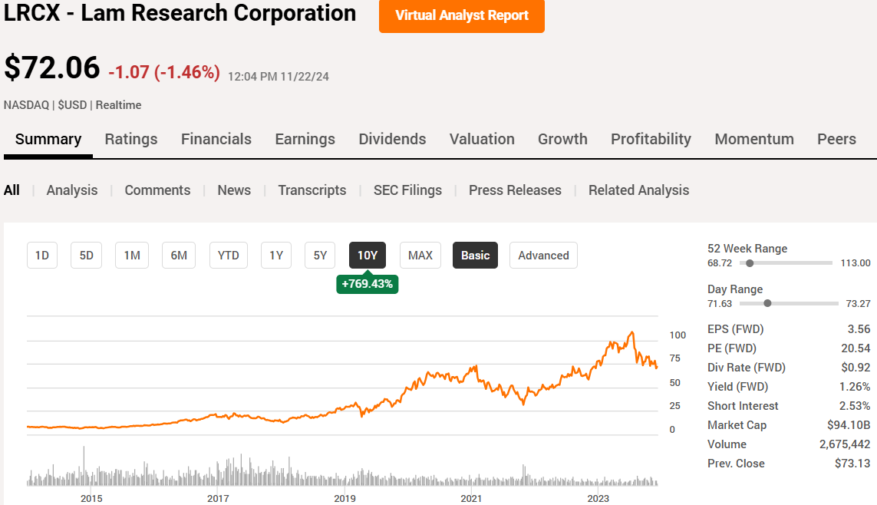Show Comments section
Screen dimensions: 877x505
(x=157, y=190)
